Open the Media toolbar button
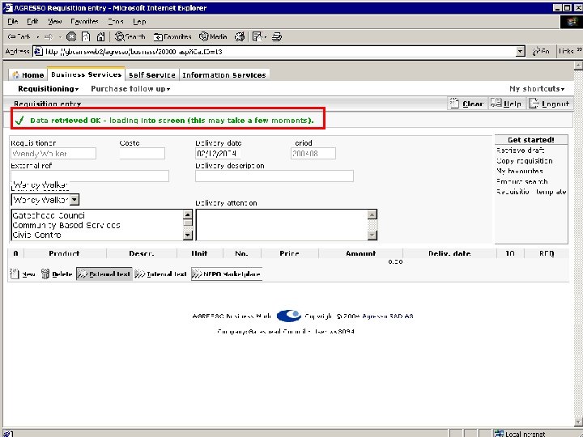This screenshot has width=583, height=437. pyautogui.click(x=214, y=36)
